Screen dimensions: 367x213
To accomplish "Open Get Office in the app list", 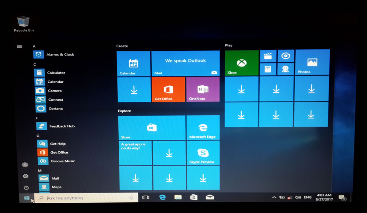I will pos(53,152).
